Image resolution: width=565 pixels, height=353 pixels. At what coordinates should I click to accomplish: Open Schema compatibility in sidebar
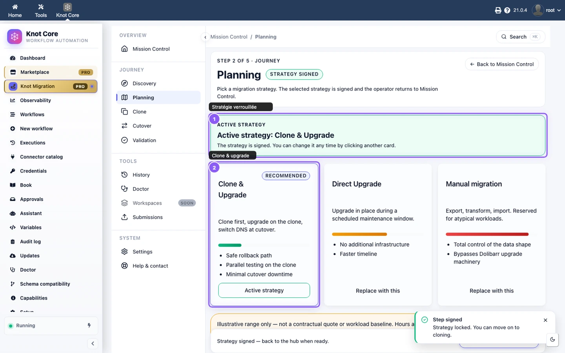pyautogui.click(x=51, y=284)
